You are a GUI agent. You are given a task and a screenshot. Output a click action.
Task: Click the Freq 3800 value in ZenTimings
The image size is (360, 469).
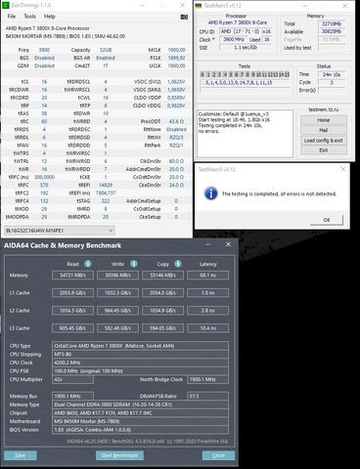pyautogui.click(x=44, y=50)
